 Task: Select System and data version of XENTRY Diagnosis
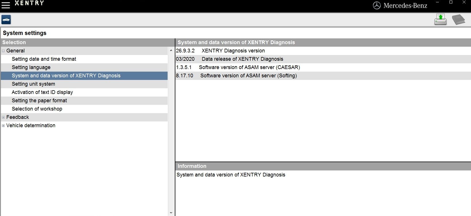tap(66, 76)
